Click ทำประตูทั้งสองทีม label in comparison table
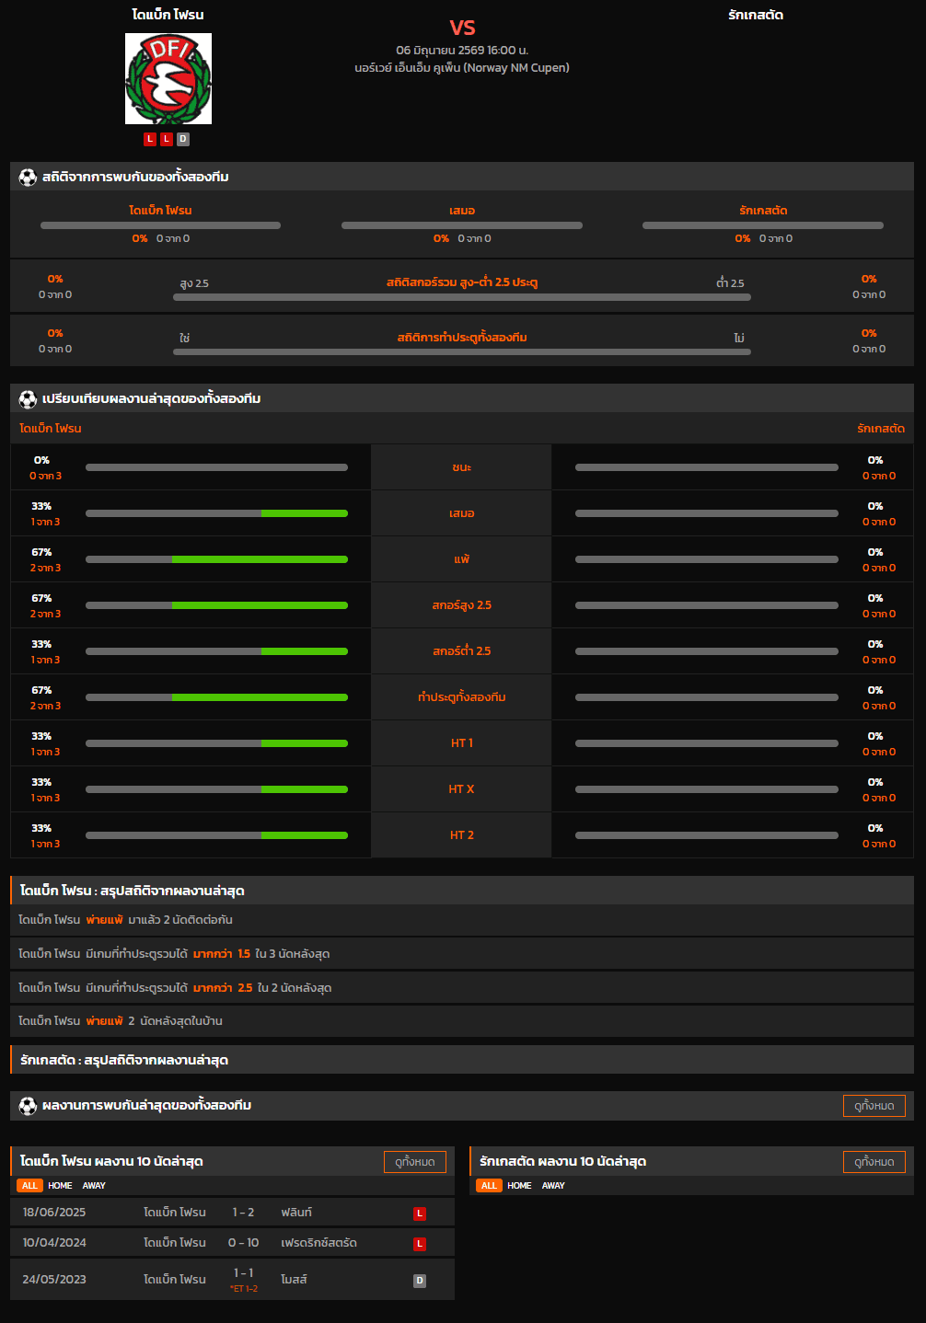Viewport: 926px width, 1323px height. point(462,697)
